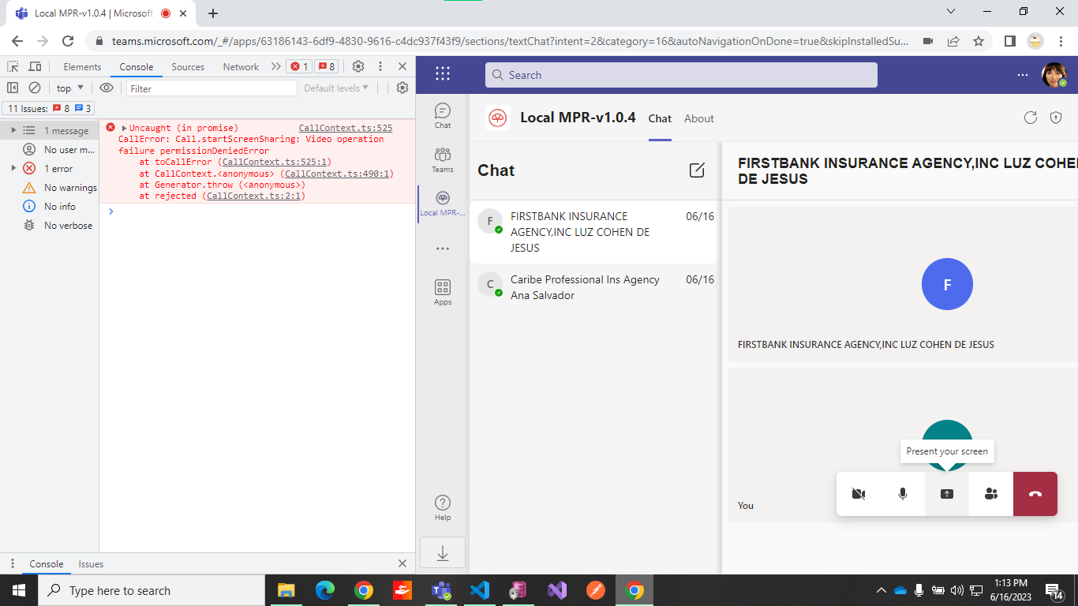Toggle the live expression eye in Console
This screenshot has width=1078, height=606.
click(x=107, y=88)
